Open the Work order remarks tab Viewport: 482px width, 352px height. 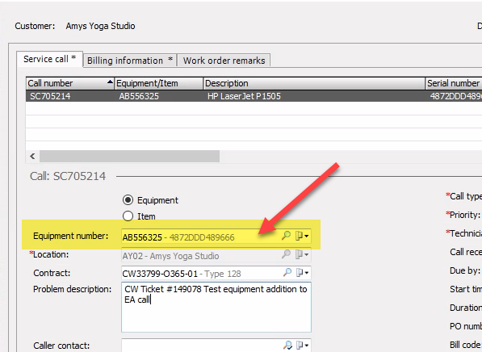[x=224, y=61]
